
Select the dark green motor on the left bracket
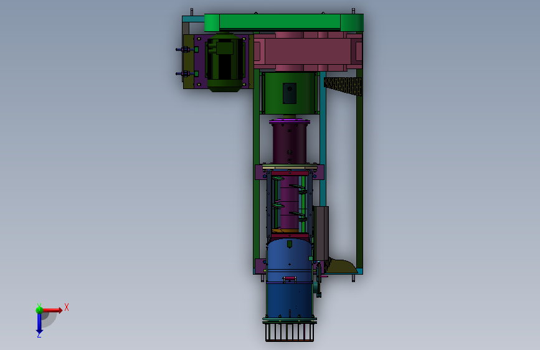(x=224, y=62)
